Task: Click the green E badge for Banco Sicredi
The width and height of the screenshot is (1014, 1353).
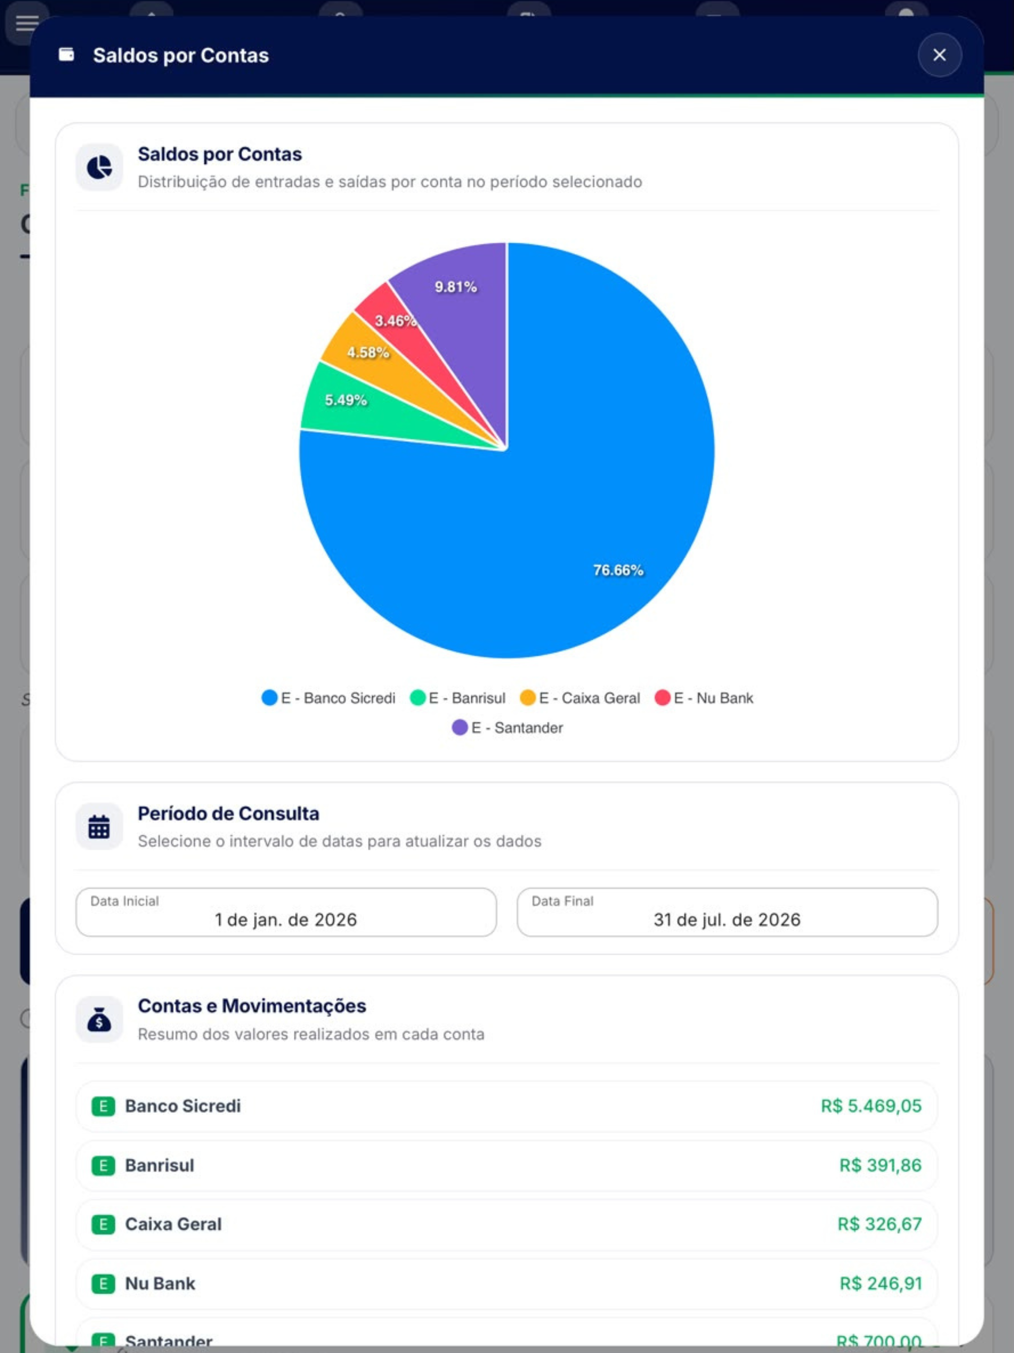Action: coord(103,1106)
